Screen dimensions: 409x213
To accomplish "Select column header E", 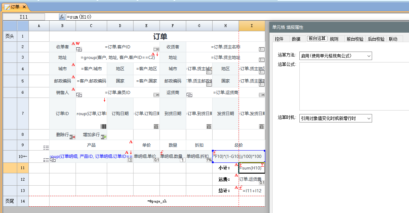I will (147, 26).
